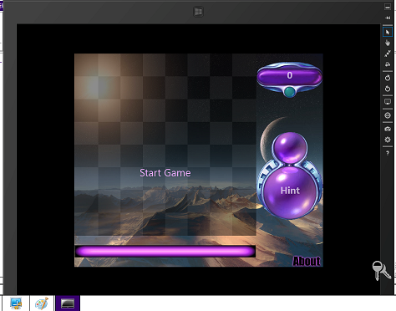Select the mouse mode arrow in simulator sidebar

pos(388,32)
